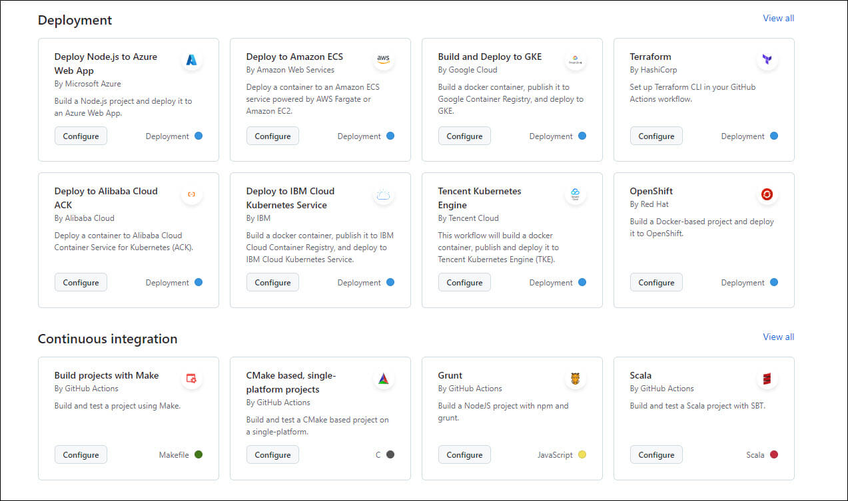Screen dimensions: 848x501
Task: Configure the Deploy to Amazon ECS workflow
Action: 272,136
